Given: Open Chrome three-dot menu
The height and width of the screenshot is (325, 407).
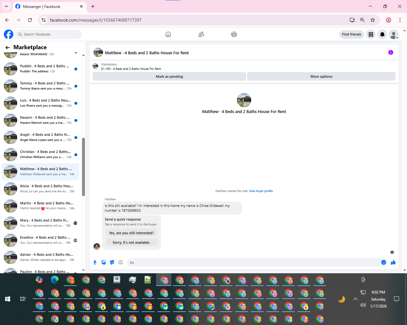Looking at the screenshot, I should (400, 20).
